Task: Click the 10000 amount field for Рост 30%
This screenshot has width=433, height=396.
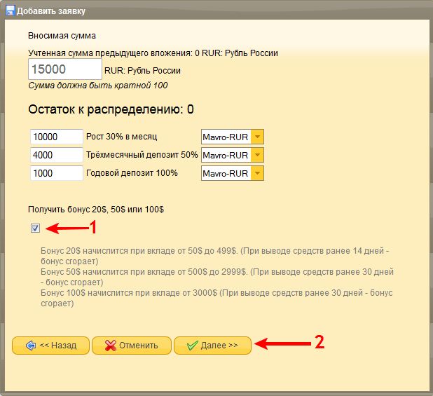Action: click(x=57, y=137)
